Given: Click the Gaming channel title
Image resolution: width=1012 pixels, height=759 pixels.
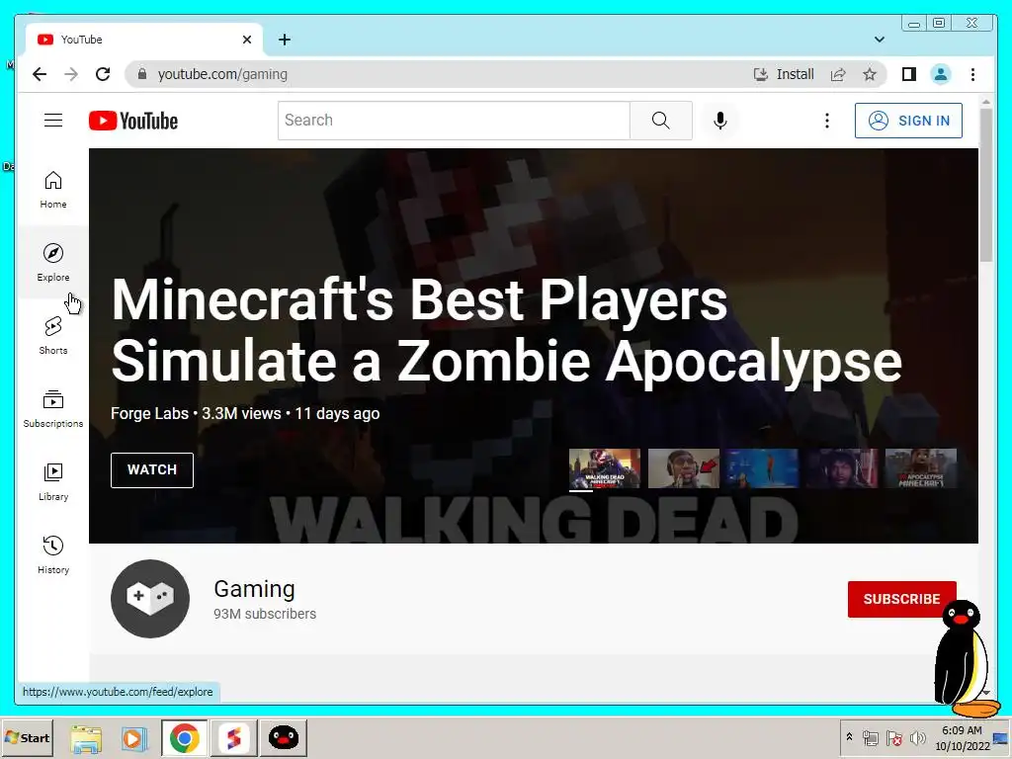Looking at the screenshot, I should pos(254,589).
